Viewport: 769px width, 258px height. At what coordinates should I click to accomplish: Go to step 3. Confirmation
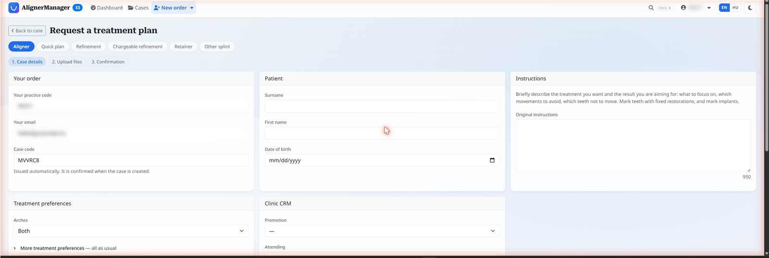coord(108,62)
